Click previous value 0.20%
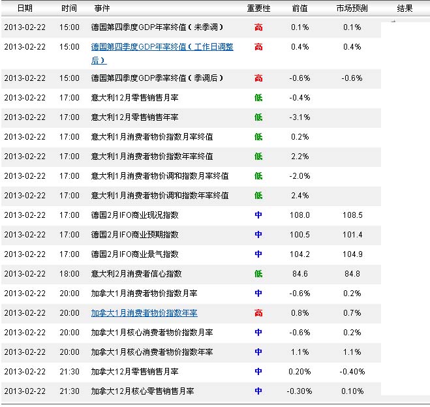This screenshot has height=407, width=430. (299, 372)
